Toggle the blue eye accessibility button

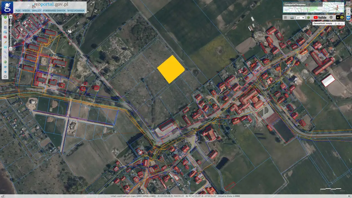348,17
